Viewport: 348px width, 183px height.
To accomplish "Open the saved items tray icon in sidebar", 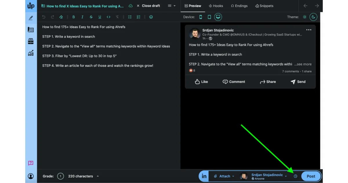I will pyautogui.click(x=31, y=41).
